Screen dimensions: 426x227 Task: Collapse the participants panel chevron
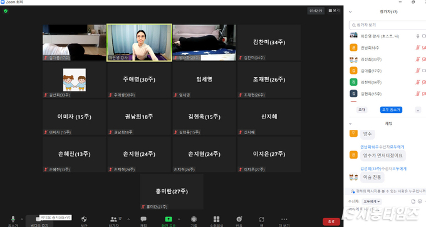click(350, 12)
